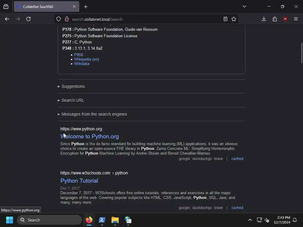This screenshot has width=303, height=227.
Task: Click the address bar URL field
Action: click(x=146, y=19)
